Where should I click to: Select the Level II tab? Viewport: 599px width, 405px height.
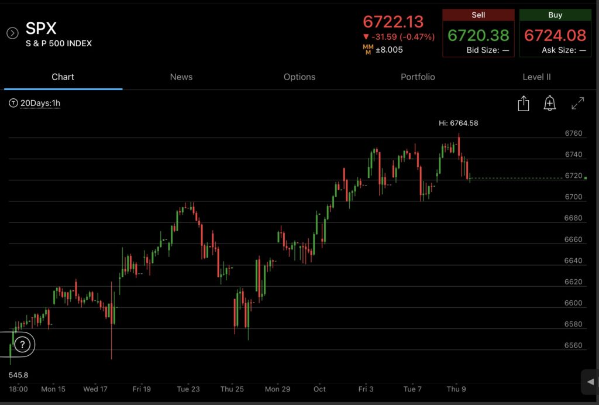pyautogui.click(x=536, y=77)
